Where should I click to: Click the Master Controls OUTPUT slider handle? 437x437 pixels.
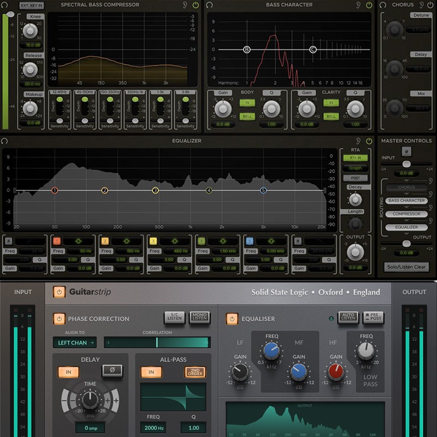coord(406,244)
